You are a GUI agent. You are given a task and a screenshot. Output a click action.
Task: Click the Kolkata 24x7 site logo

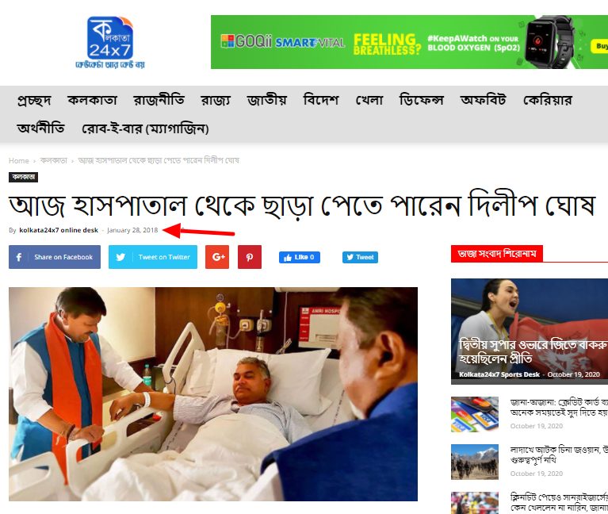[110, 43]
